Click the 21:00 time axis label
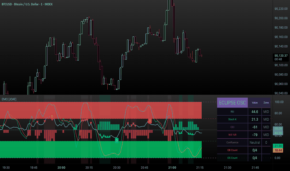290x171 pixels. pos(172,168)
